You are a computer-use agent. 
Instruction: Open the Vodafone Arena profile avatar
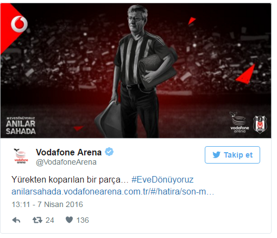coord(21,156)
